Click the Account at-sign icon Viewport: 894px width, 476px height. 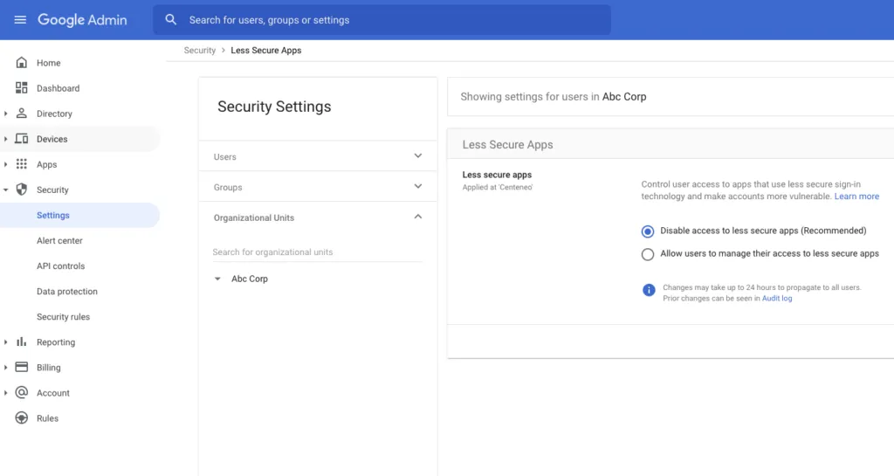coord(22,392)
